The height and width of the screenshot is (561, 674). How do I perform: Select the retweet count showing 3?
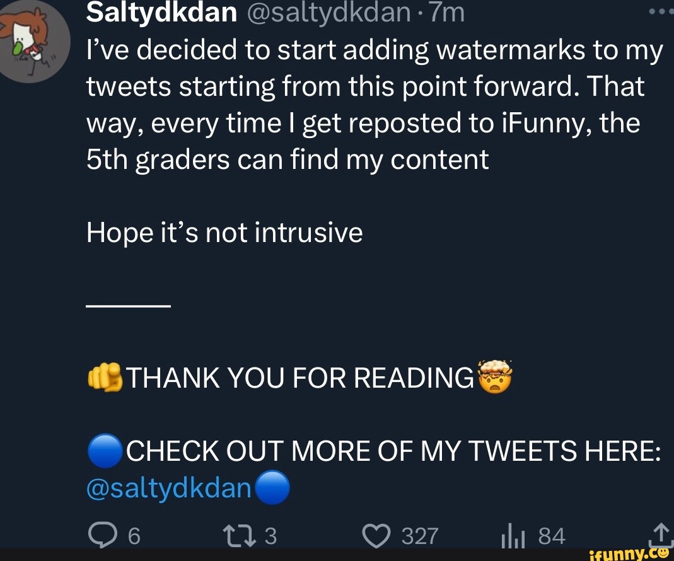pos(271,536)
